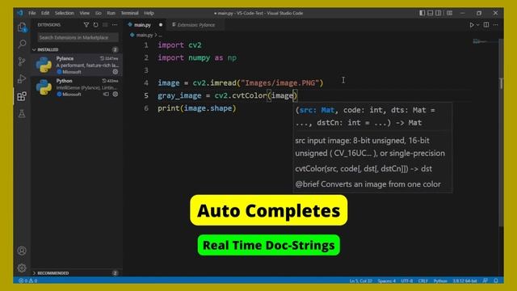Run the Python file with play button

pyautogui.click(x=472, y=25)
